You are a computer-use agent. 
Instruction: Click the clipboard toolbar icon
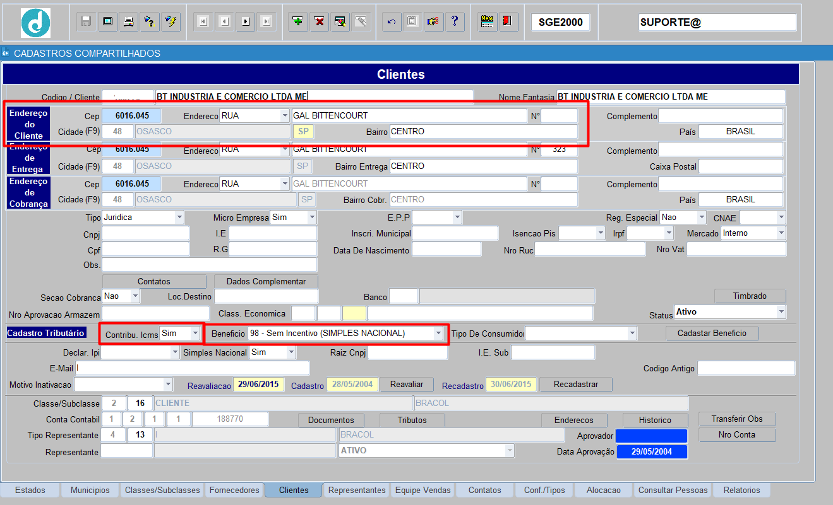[412, 21]
